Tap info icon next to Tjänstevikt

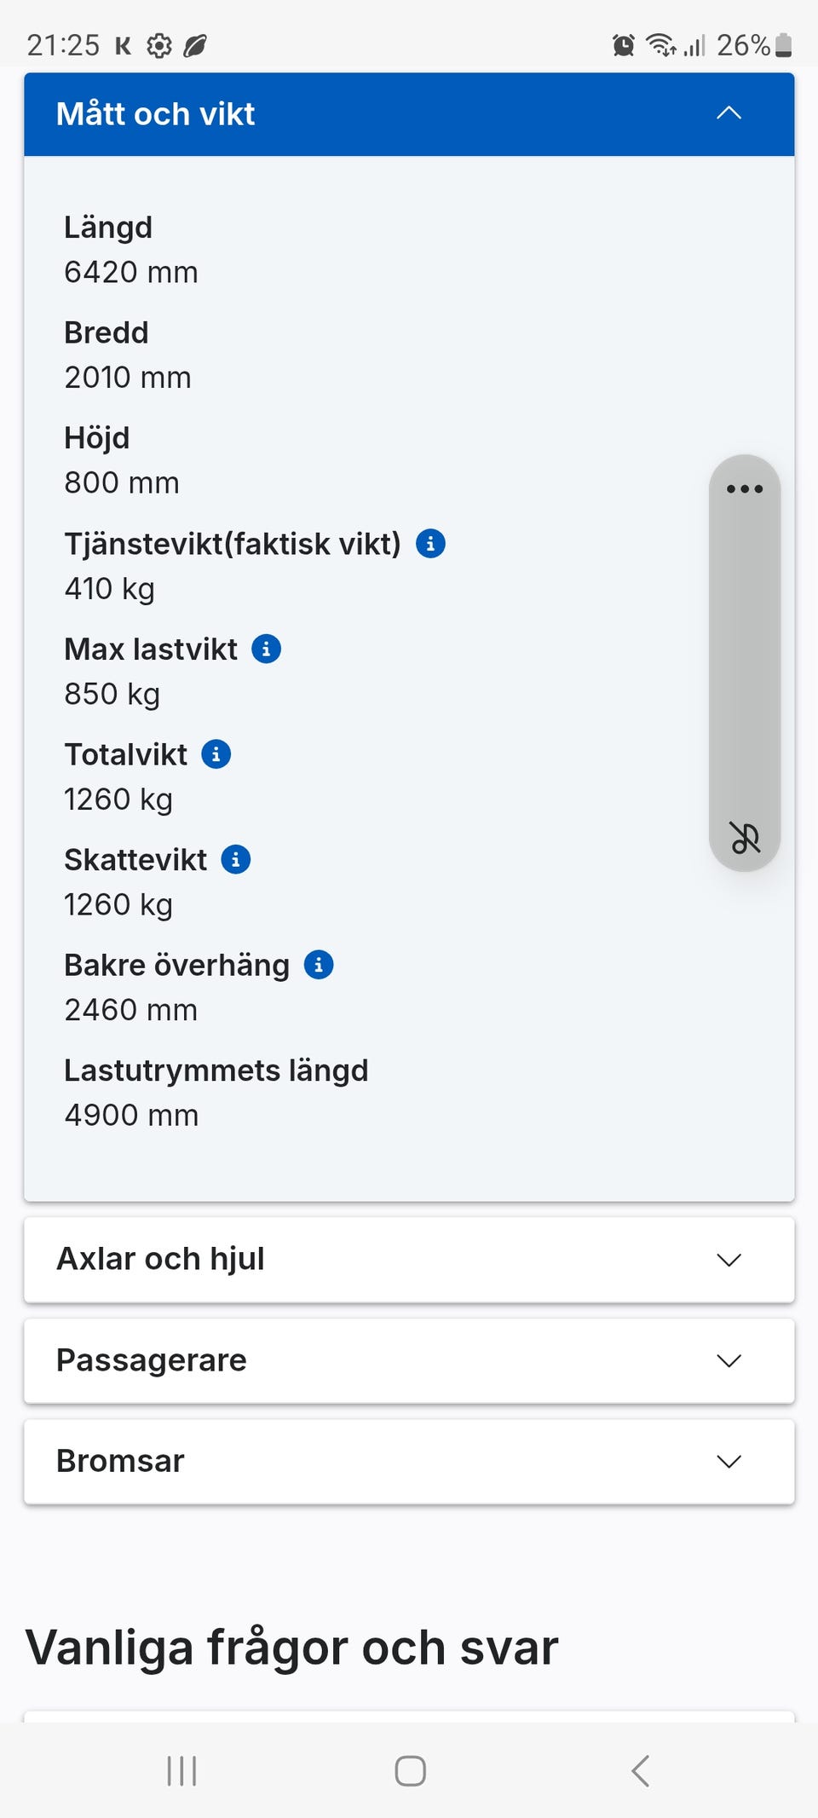click(430, 543)
